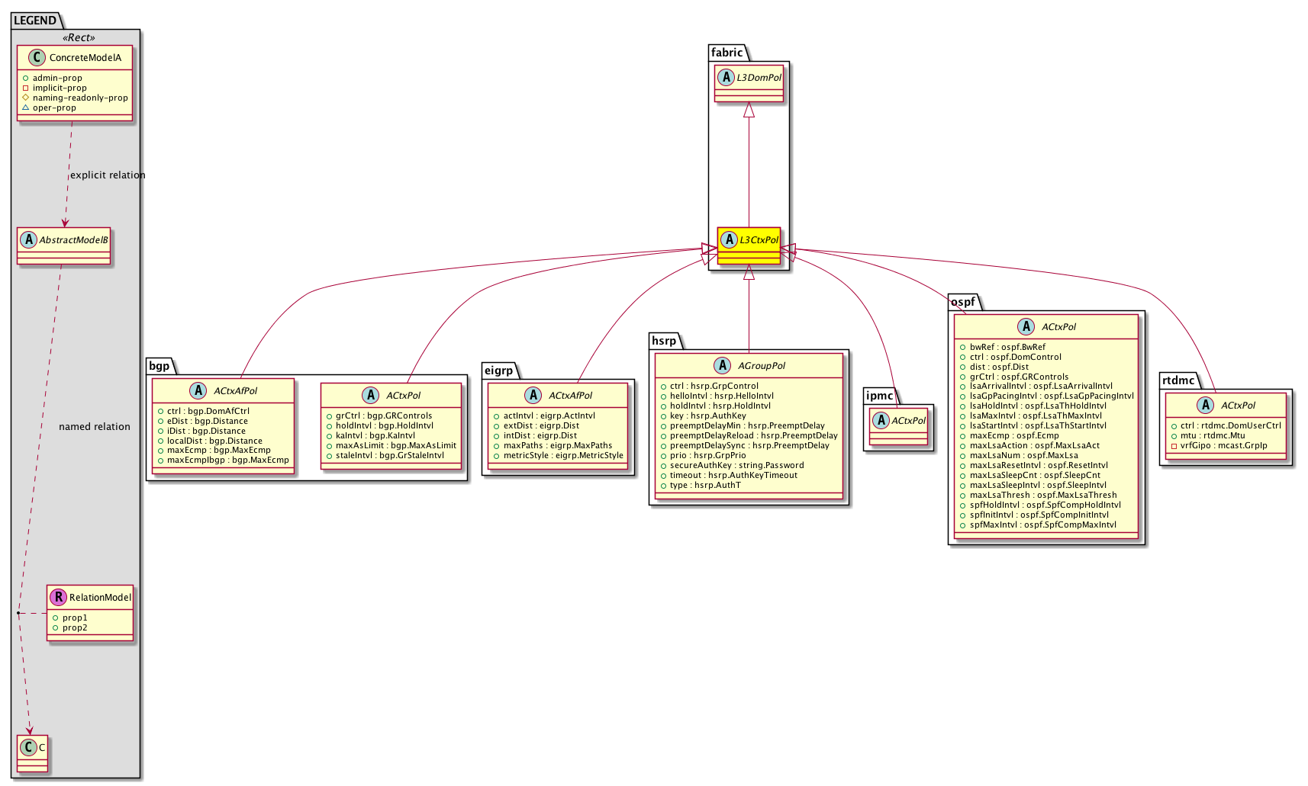
Task: Click the abstract A icon of AbstractModelB
Action: tap(28, 240)
